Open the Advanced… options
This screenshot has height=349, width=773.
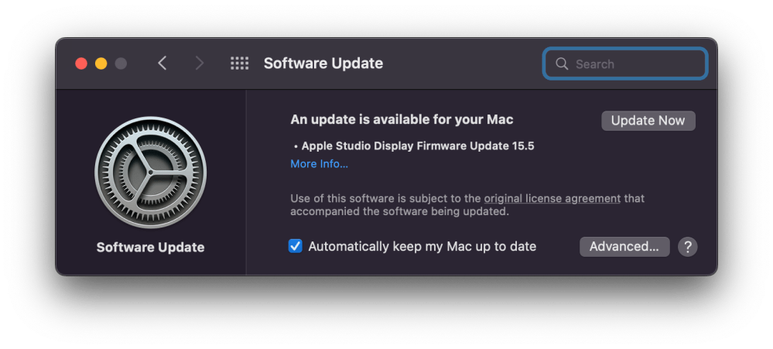(x=624, y=247)
